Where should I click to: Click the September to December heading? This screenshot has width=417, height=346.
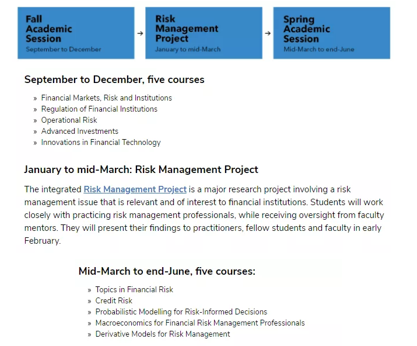[x=114, y=79]
